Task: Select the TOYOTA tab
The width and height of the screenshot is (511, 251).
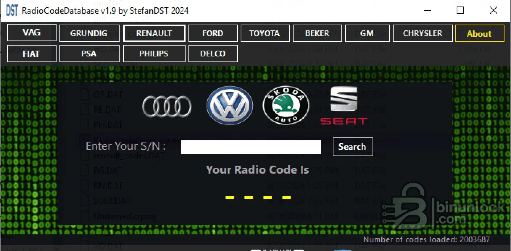Action: click(x=265, y=34)
